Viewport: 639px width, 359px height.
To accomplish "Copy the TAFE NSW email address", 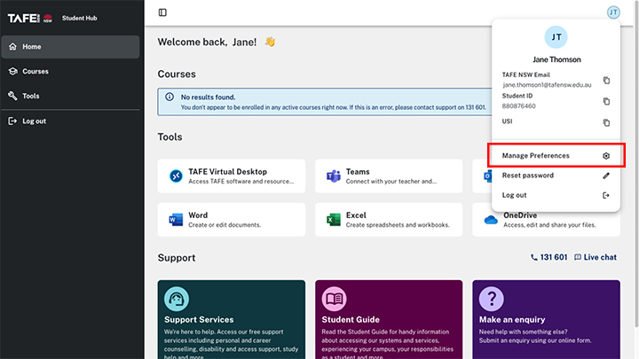I will point(606,80).
